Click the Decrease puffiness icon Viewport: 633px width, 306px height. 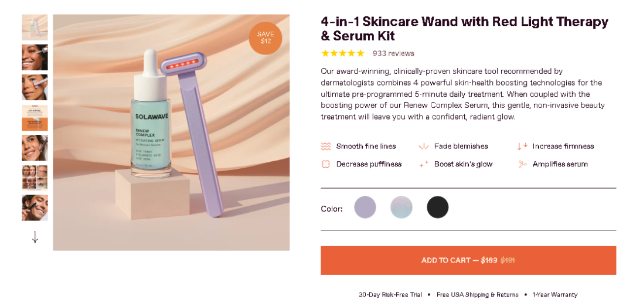326,164
